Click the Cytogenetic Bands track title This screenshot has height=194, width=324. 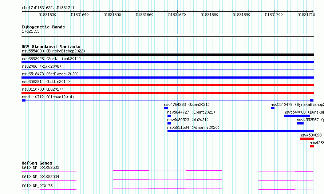click(43, 27)
